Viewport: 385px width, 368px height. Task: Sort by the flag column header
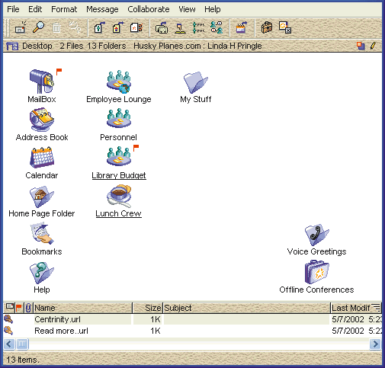(x=19, y=308)
